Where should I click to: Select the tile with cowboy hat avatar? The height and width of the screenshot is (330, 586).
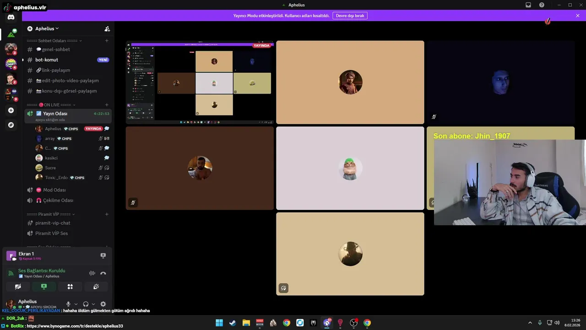click(x=350, y=254)
